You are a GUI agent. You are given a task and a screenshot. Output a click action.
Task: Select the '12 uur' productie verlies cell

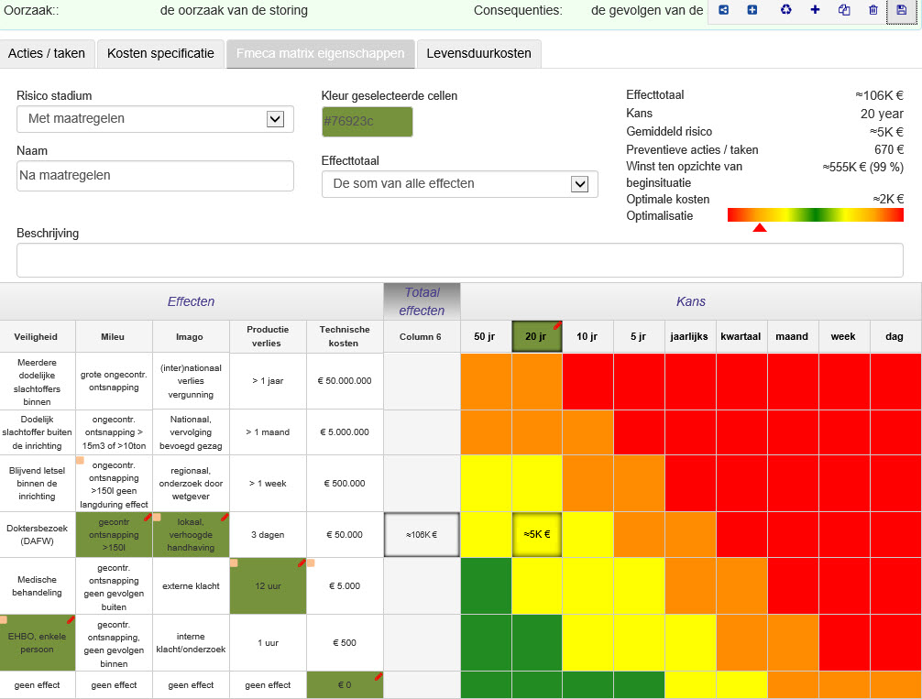(269, 586)
